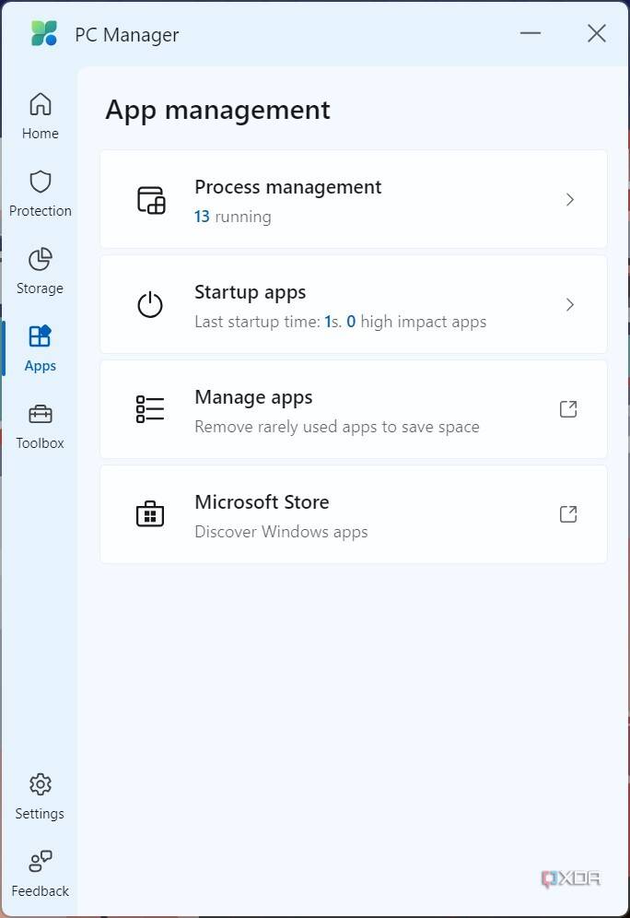
Task: Open Microsoft Store external link icon
Action: click(x=568, y=514)
